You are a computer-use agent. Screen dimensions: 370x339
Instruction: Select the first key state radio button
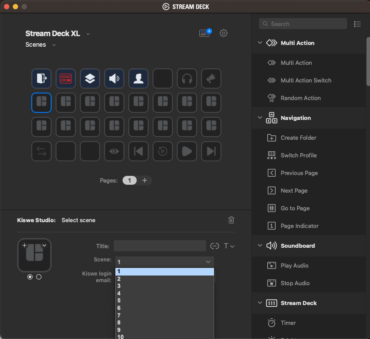pyautogui.click(x=30, y=277)
